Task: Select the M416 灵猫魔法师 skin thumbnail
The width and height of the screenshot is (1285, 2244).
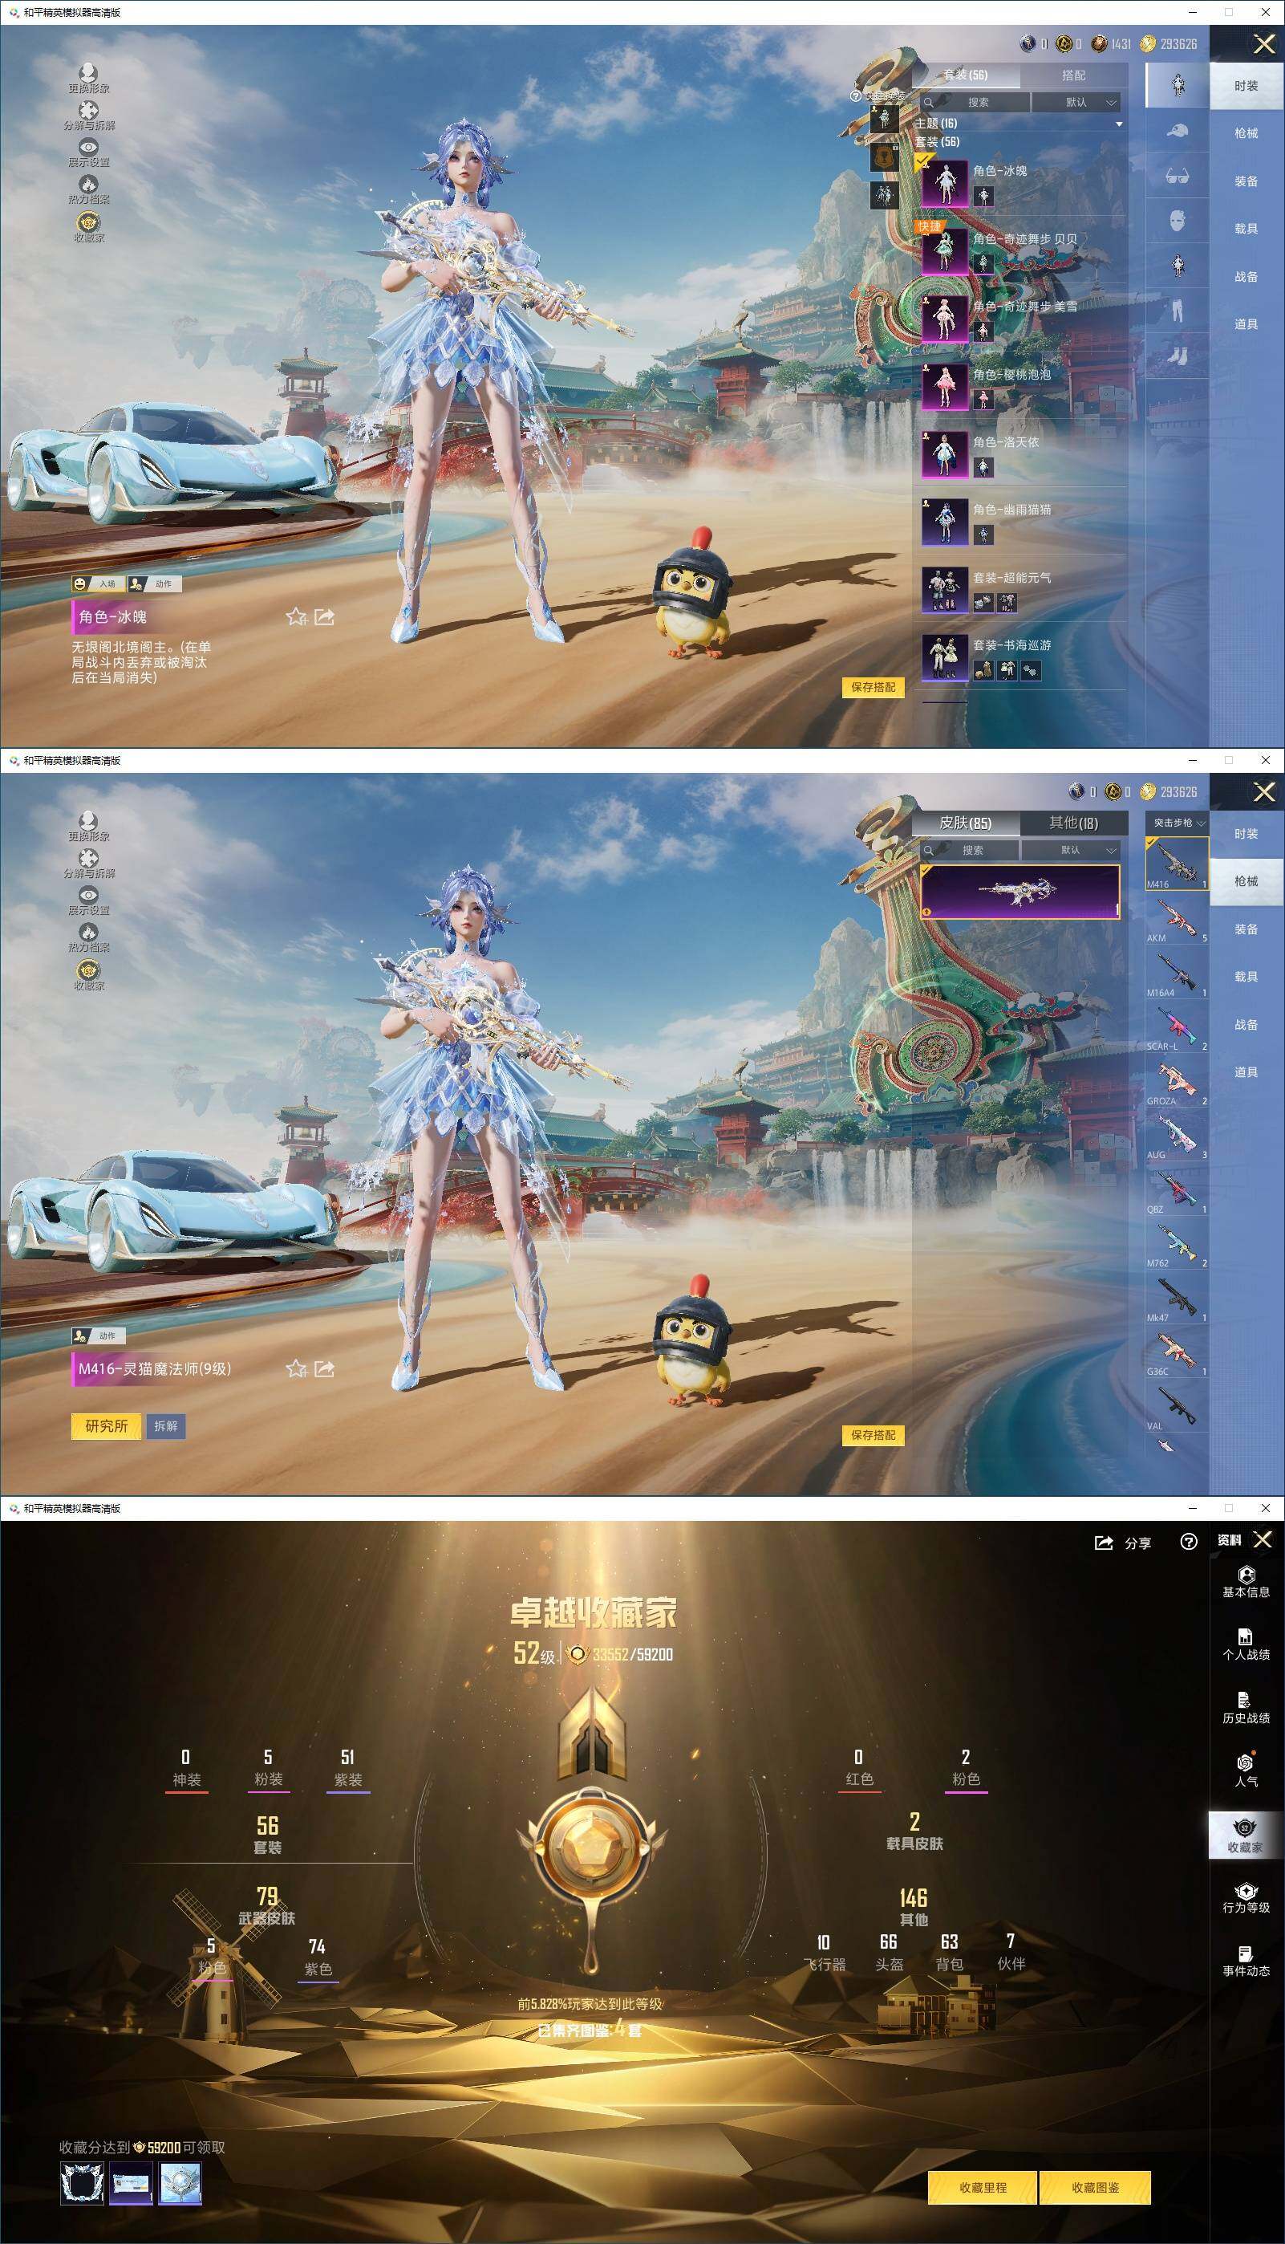Action: pyautogui.click(x=1020, y=892)
